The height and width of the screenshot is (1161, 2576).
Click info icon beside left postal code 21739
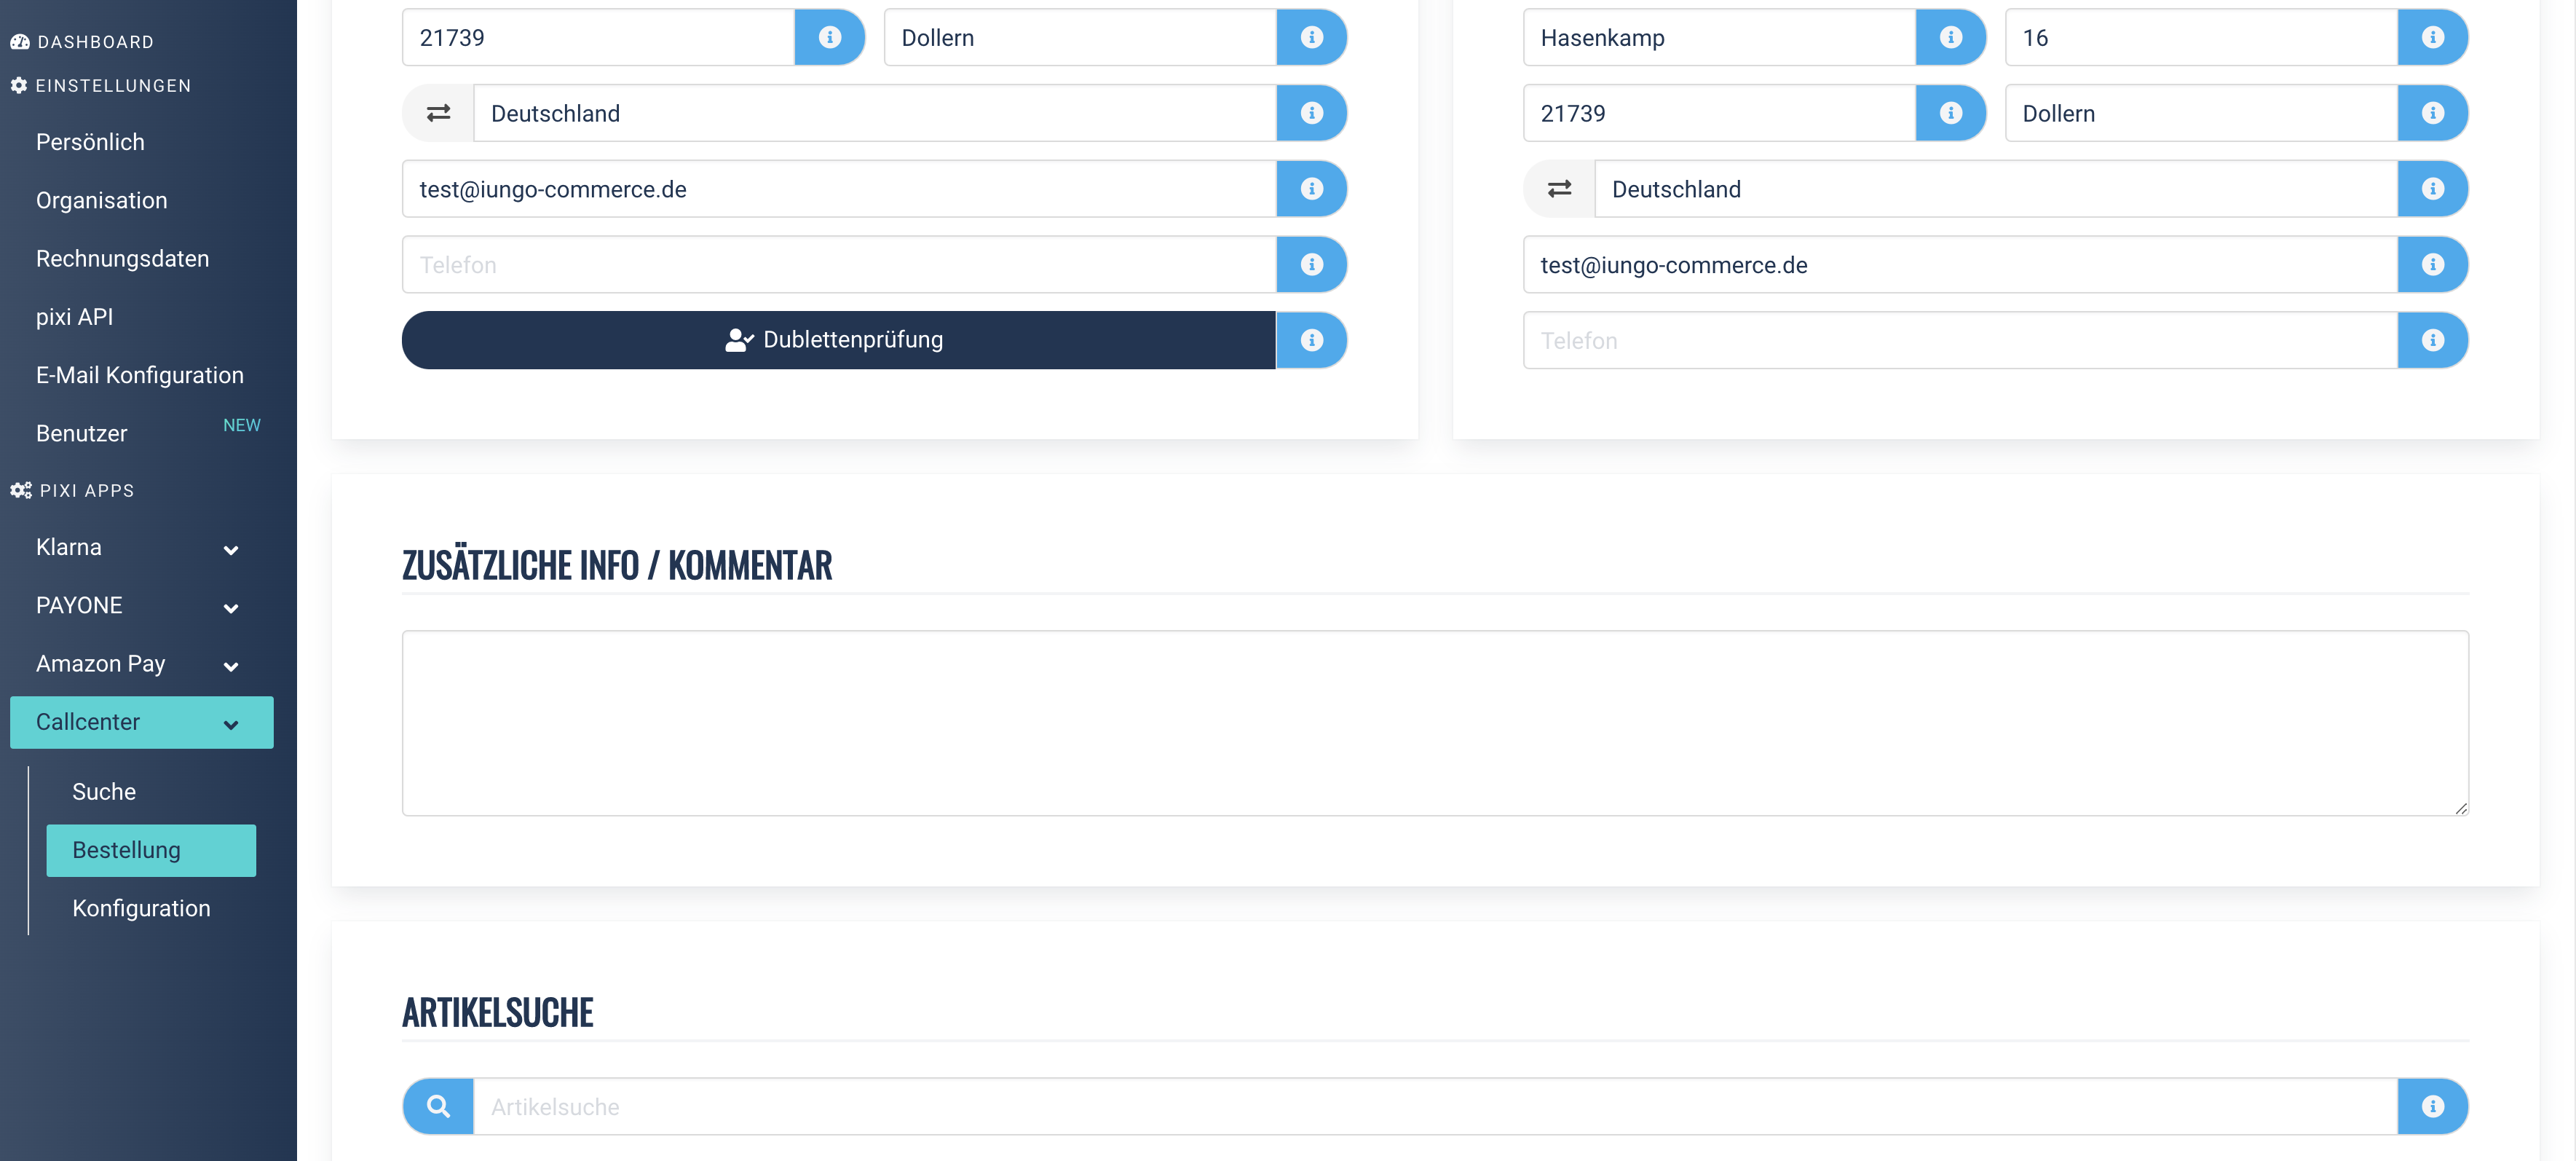point(829,38)
